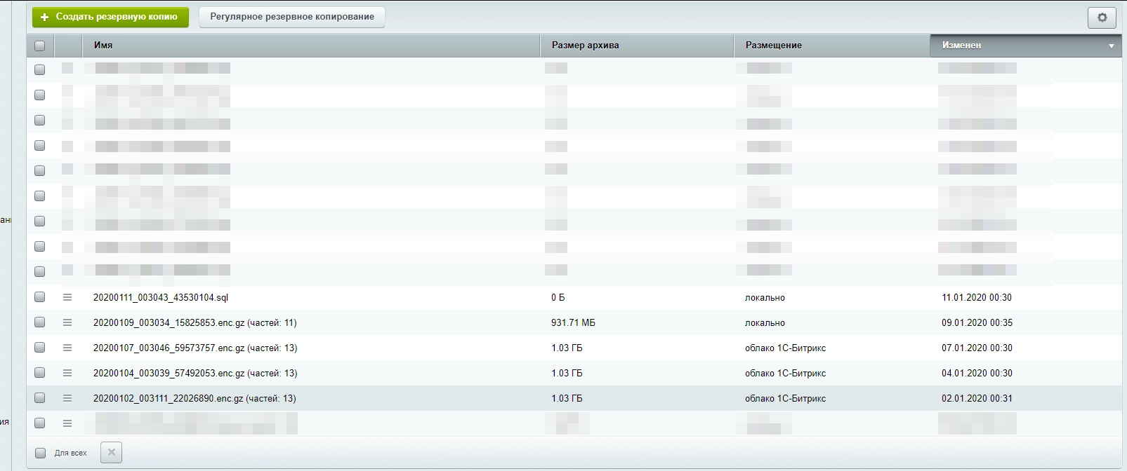This screenshot has height=471, width=1127.
Task: Toggle the select-all checkbox in the table header
Action: point(40,46)
